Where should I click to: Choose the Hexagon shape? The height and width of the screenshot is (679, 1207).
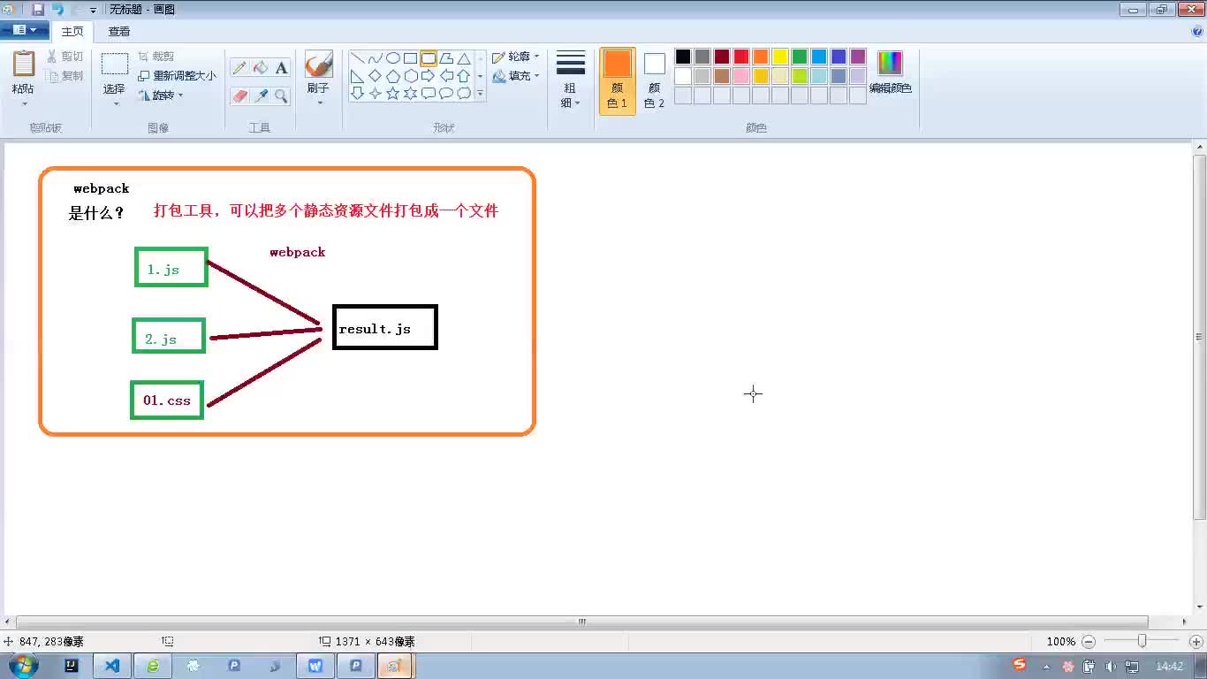411,76
